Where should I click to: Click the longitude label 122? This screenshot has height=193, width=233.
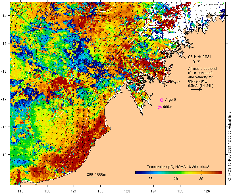coord(101,191)
